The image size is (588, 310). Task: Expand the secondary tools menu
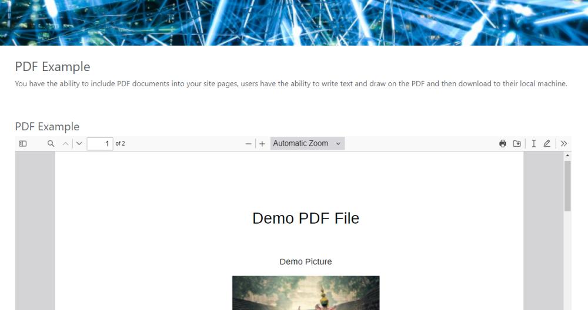564,143
